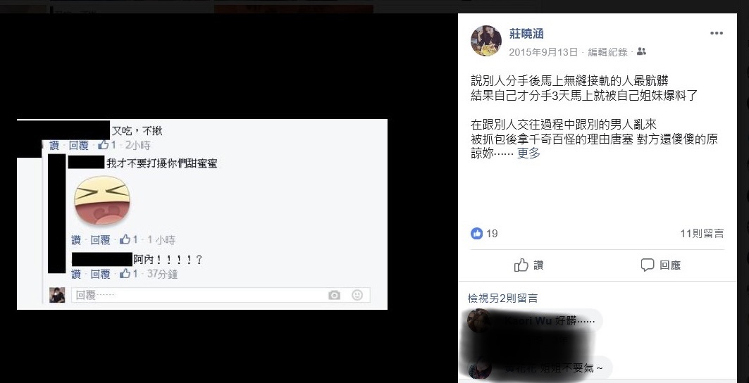Expand 檢視另2則留言 to view more comments

point(502,299)
